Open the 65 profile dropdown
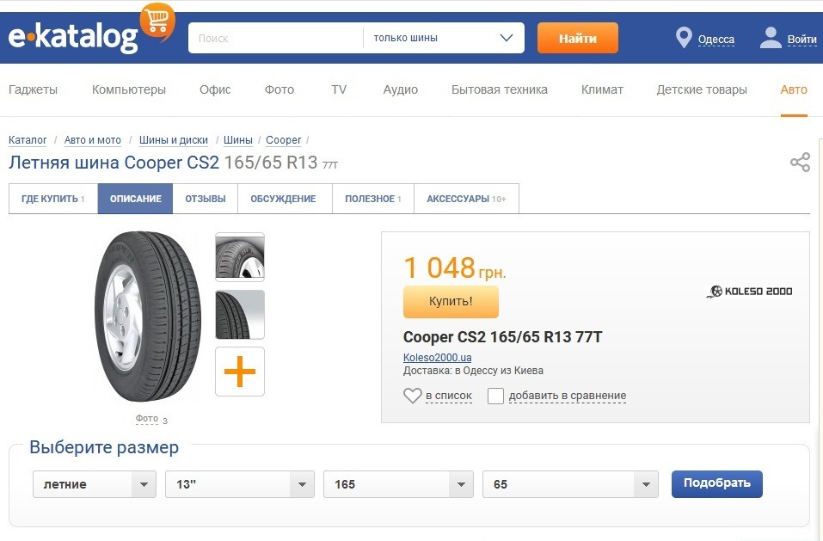 coord(570,484)
